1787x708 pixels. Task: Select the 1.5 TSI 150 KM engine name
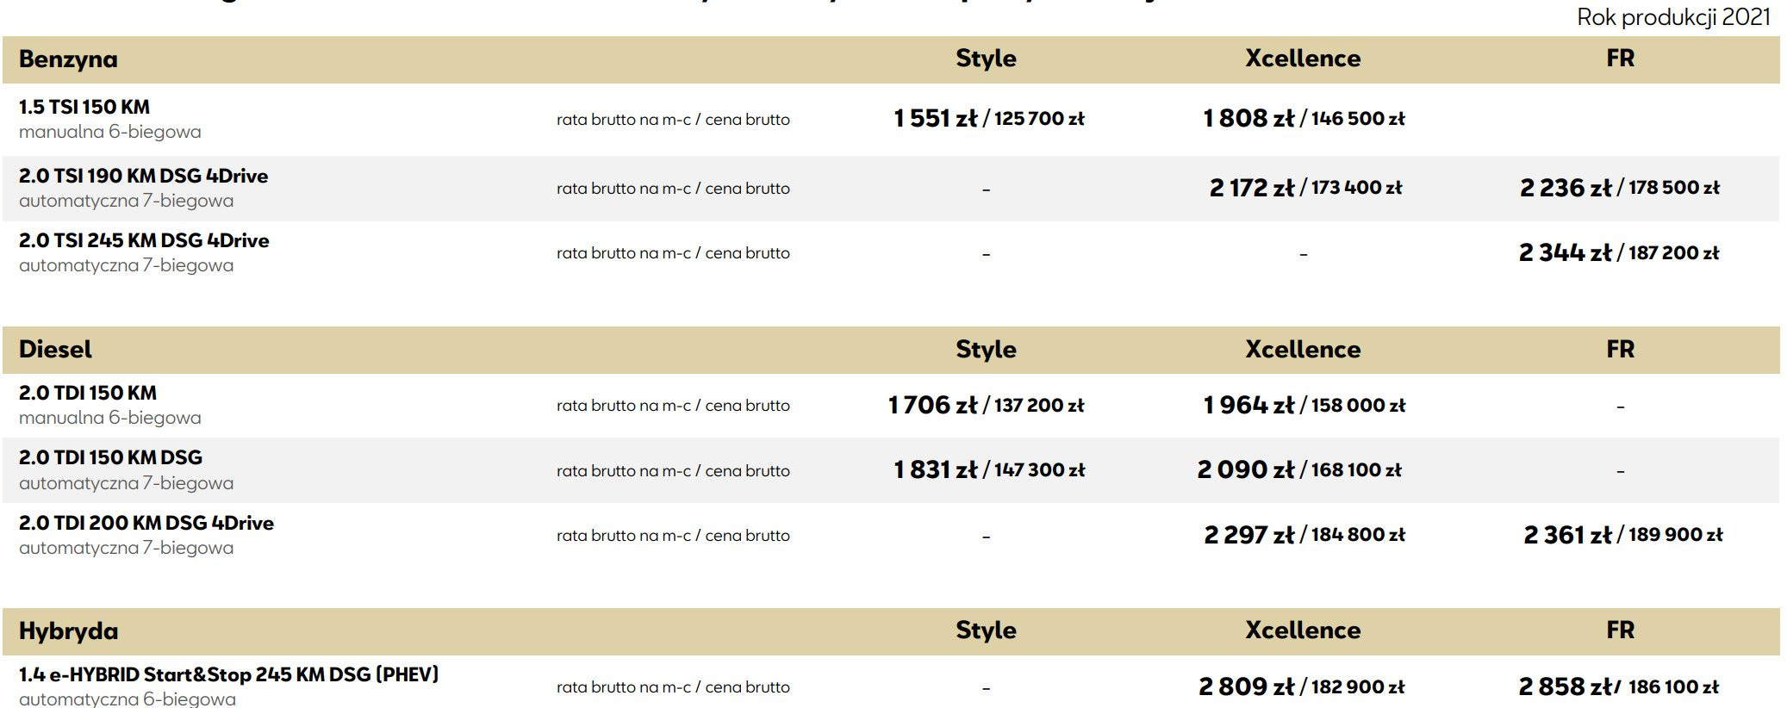coord(84,108)
